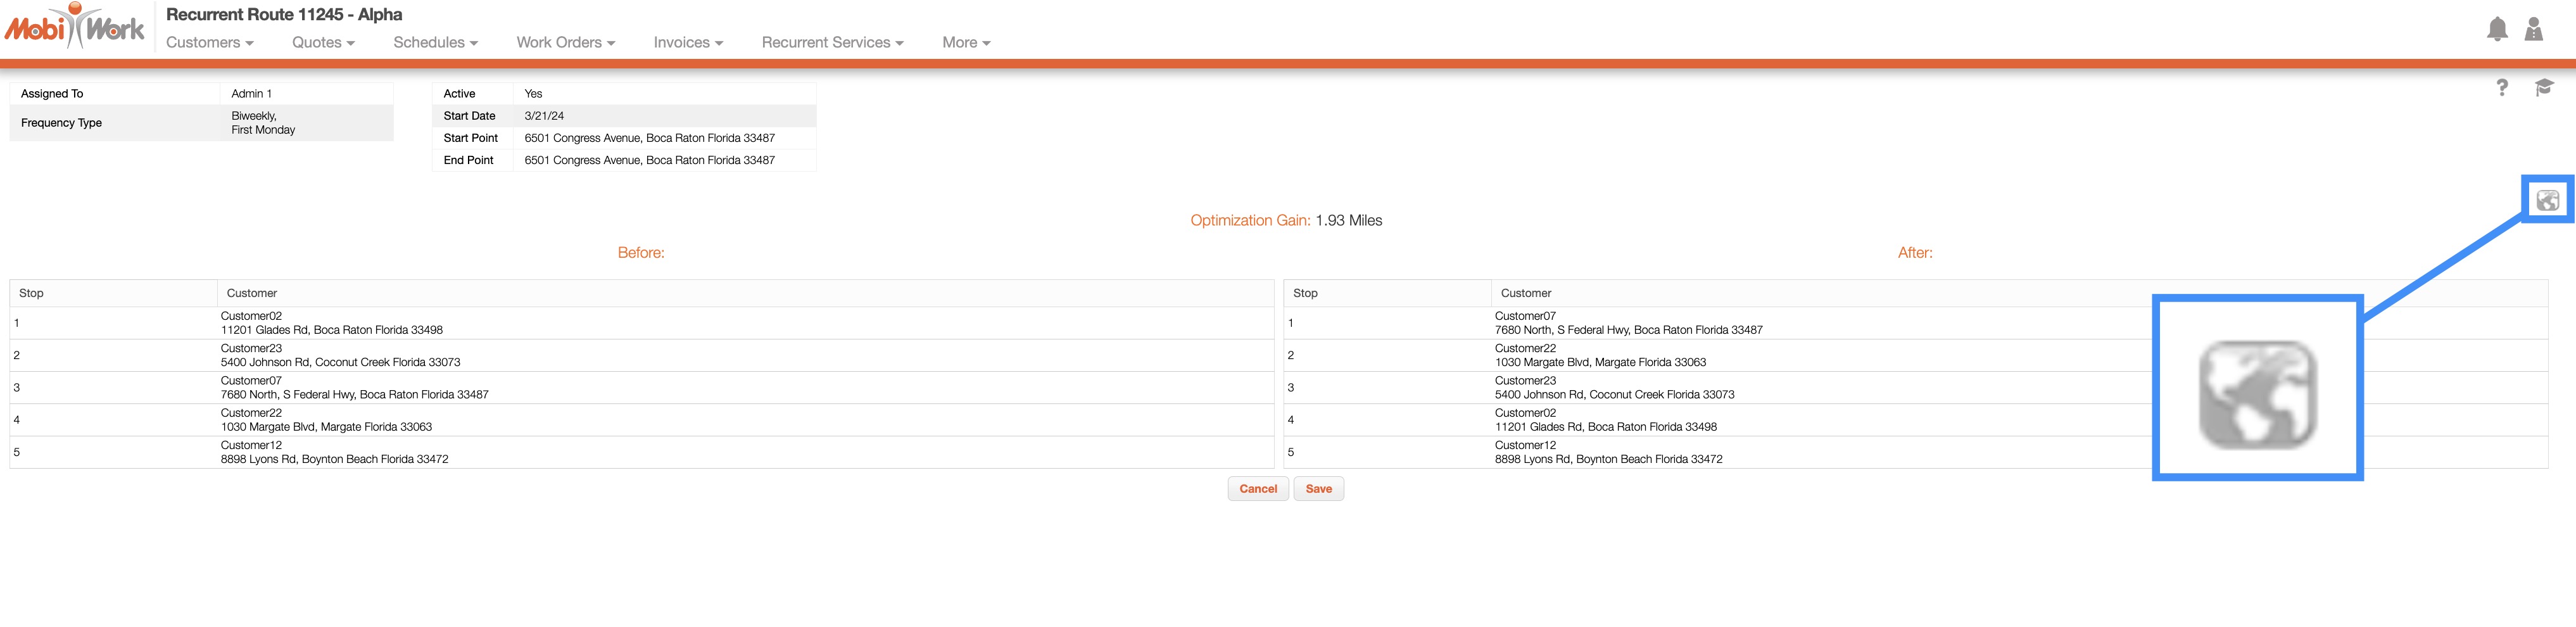Click Customer column header in After table
The height and width of the screenshot is (627, 2576).
[1526, 293]
